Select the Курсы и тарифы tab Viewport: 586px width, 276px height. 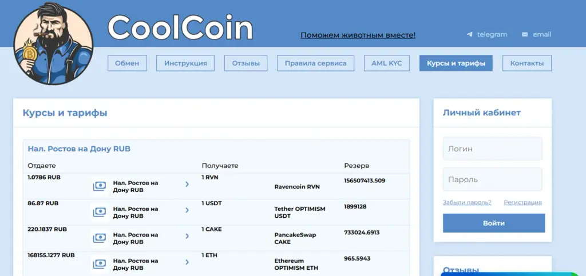click(456, 63)
